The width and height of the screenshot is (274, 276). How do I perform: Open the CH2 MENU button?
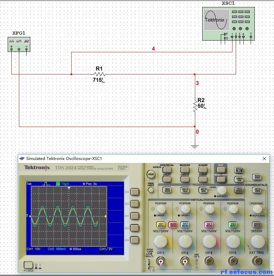tap(185, 225)
